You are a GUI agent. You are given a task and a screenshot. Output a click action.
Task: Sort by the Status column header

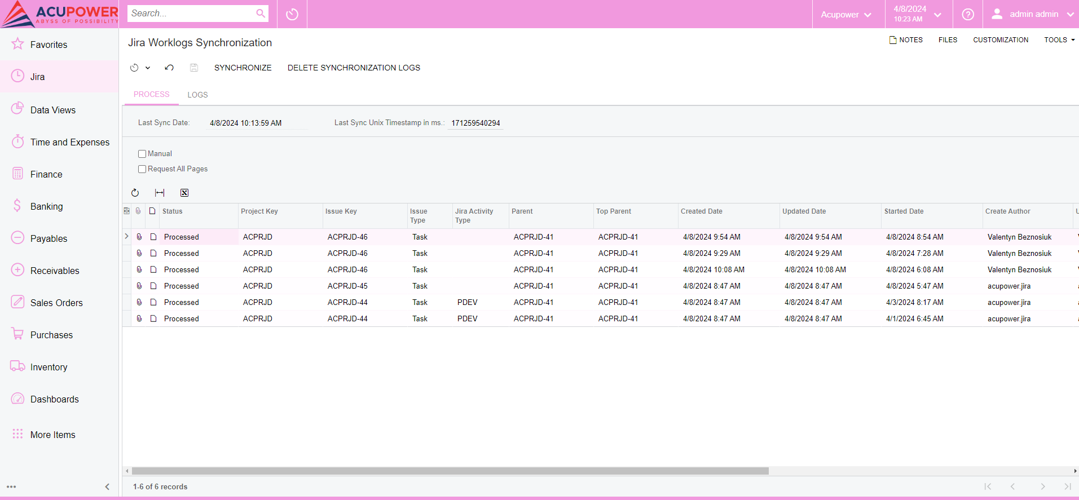[x=199, y=216]
